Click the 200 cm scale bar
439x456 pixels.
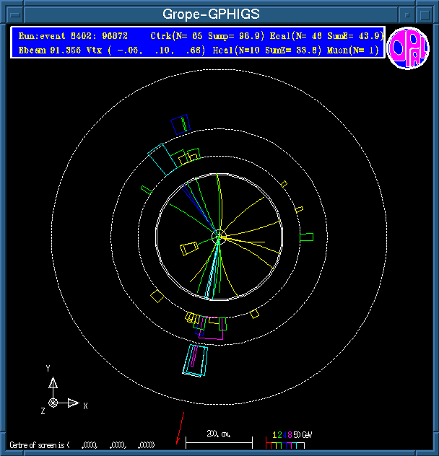(x=219, y=439)
